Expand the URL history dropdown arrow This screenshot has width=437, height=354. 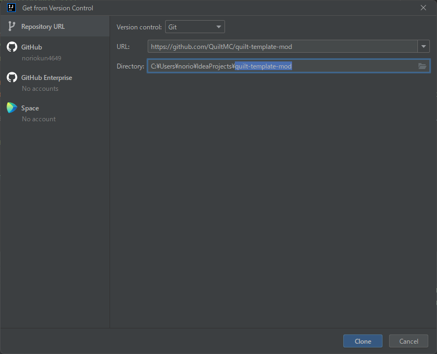[x=423, y=46]
